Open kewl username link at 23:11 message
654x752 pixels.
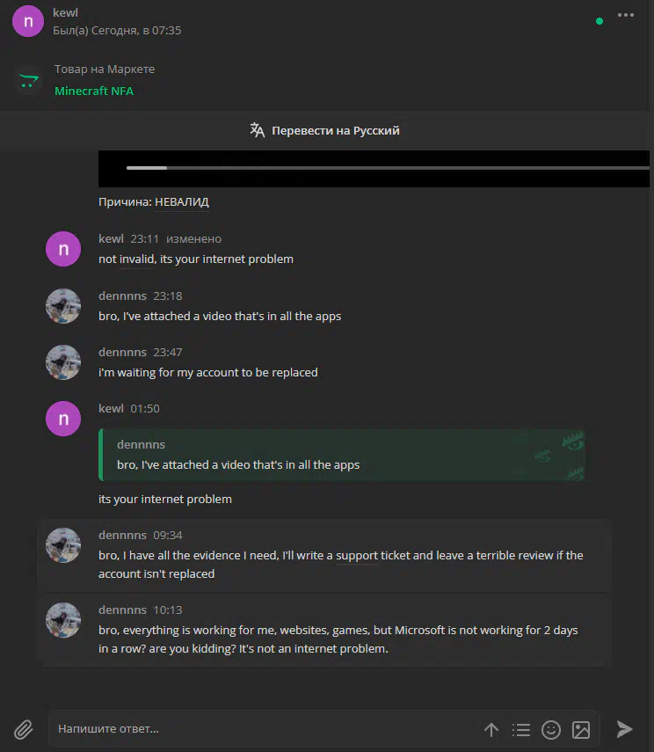(112, 238)
